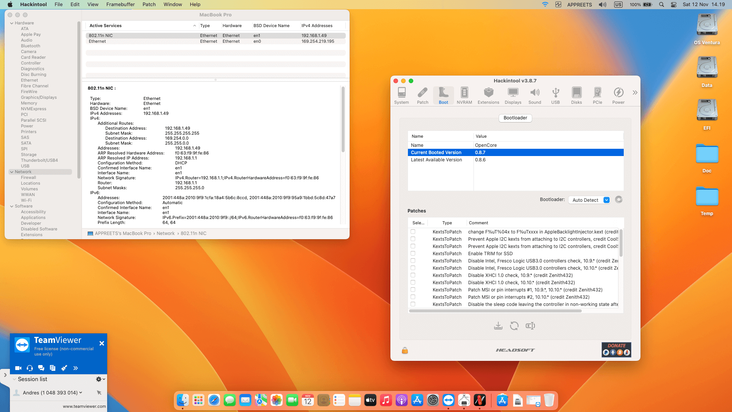The height and width of the screenshot is (412, 732).
Task: Check the USB3.0 controllers check 10.10.* patch
Action: pos(413,268)
